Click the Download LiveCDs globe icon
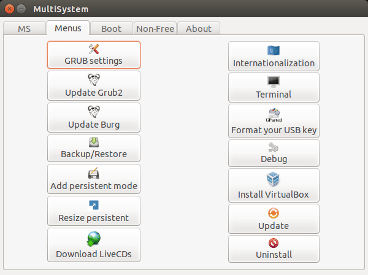Viewport: 368px width, 275px height. [x=94, y=239]
